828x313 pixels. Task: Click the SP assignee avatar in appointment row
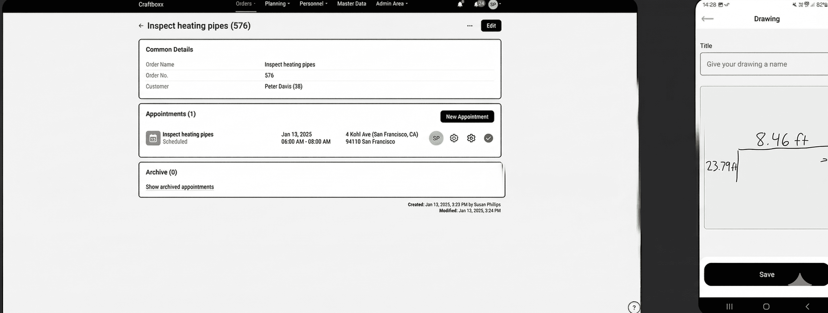[x=436, y=138]
